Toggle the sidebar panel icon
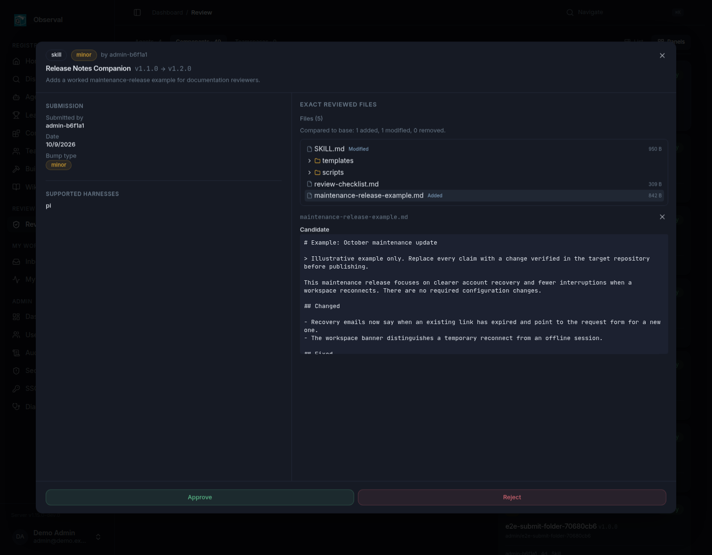 tap(137, 13)
